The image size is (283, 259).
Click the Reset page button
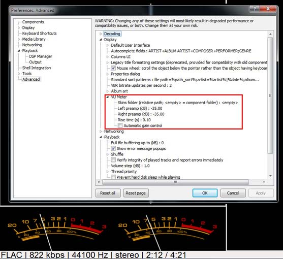136,193
